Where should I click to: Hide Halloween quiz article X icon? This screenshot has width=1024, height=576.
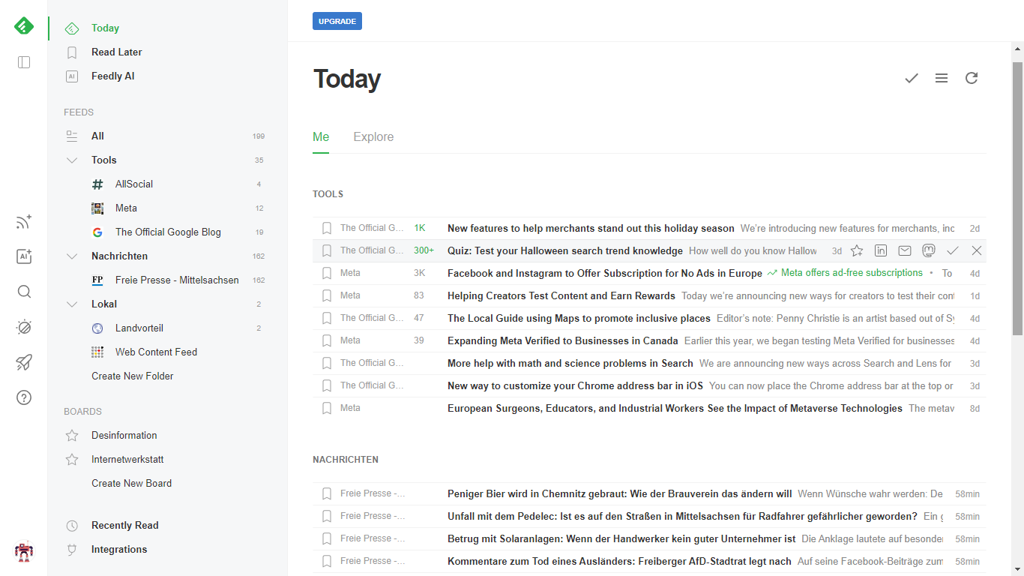click(977, 250)
